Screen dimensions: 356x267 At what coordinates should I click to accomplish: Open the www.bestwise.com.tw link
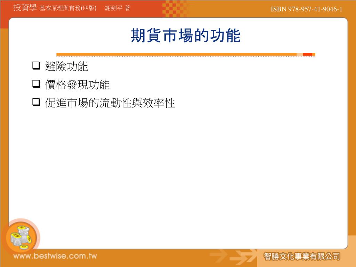[x=55, y=256]
